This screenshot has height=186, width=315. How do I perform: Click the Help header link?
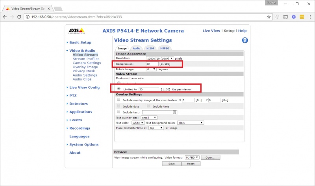point(242,31)
